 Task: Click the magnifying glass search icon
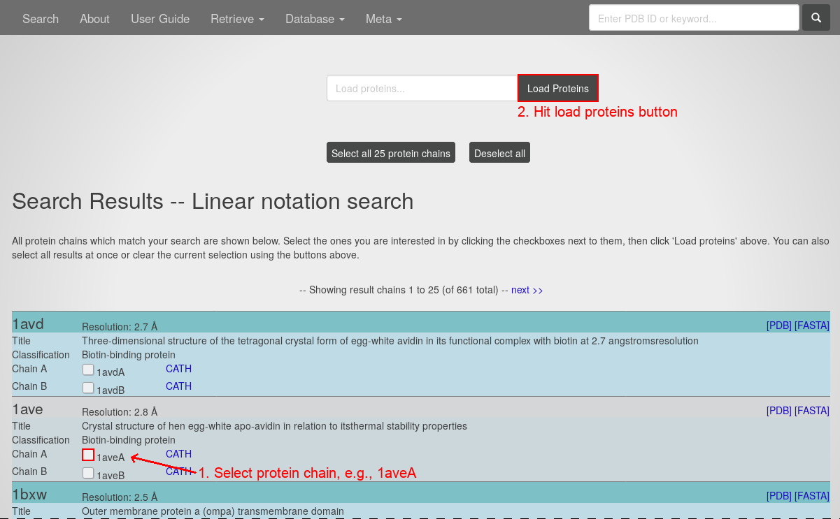pyautogui.click(x=816, y=18)
